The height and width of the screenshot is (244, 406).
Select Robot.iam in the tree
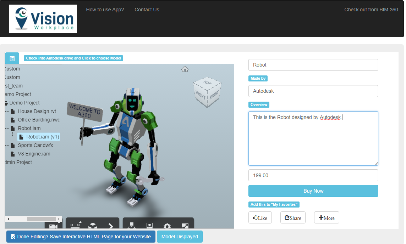29,129
